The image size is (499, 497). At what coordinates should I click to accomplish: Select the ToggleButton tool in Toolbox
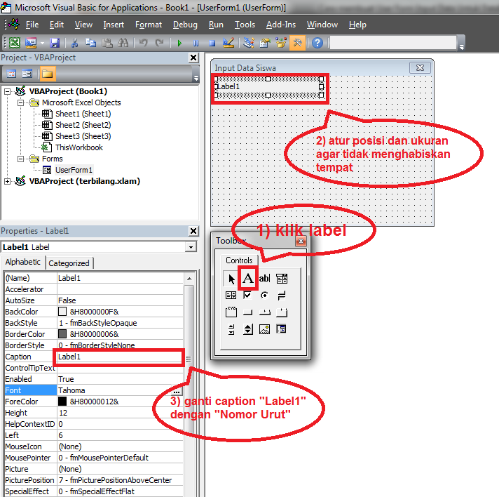coord(282,296)
